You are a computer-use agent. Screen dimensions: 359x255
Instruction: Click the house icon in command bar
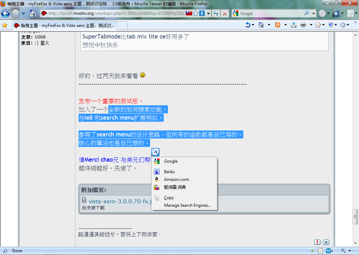[x=261, y=25]
